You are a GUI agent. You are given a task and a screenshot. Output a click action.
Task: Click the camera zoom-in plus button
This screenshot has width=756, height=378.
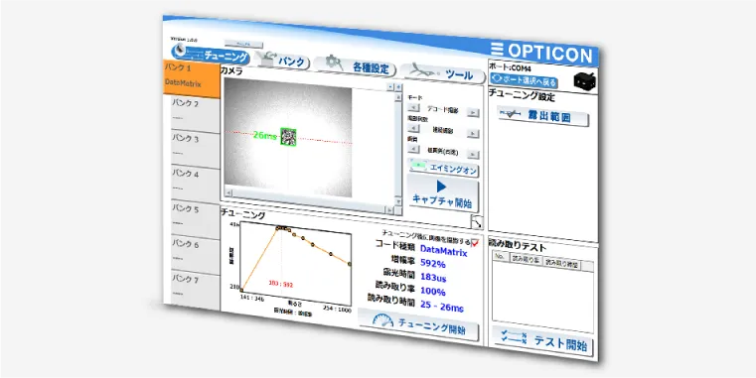(398, 87)
